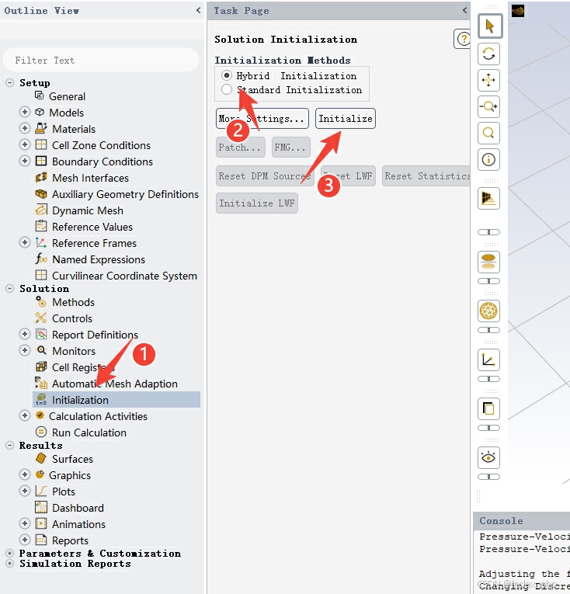
Task: Click the Patch button
Action: (x=240, y=148)
